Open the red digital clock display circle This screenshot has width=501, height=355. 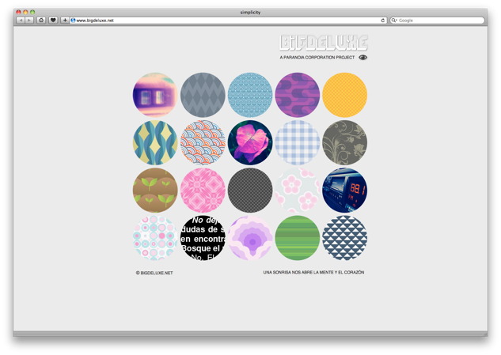coord(344,190)
